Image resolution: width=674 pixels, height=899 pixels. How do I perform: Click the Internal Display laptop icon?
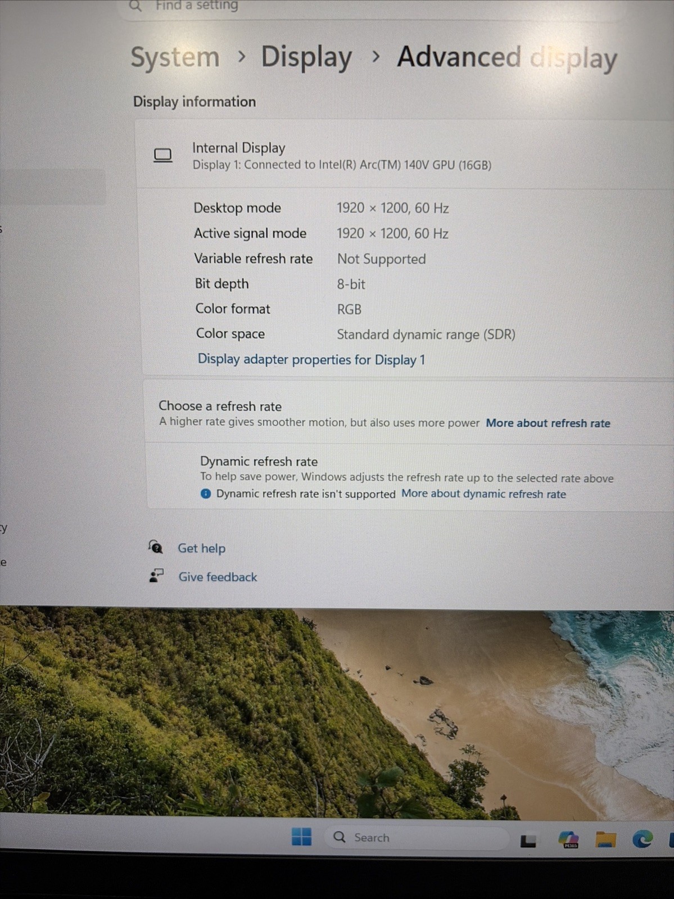point(163,155)
